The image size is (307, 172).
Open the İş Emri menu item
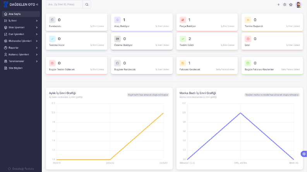click(21, 21)
